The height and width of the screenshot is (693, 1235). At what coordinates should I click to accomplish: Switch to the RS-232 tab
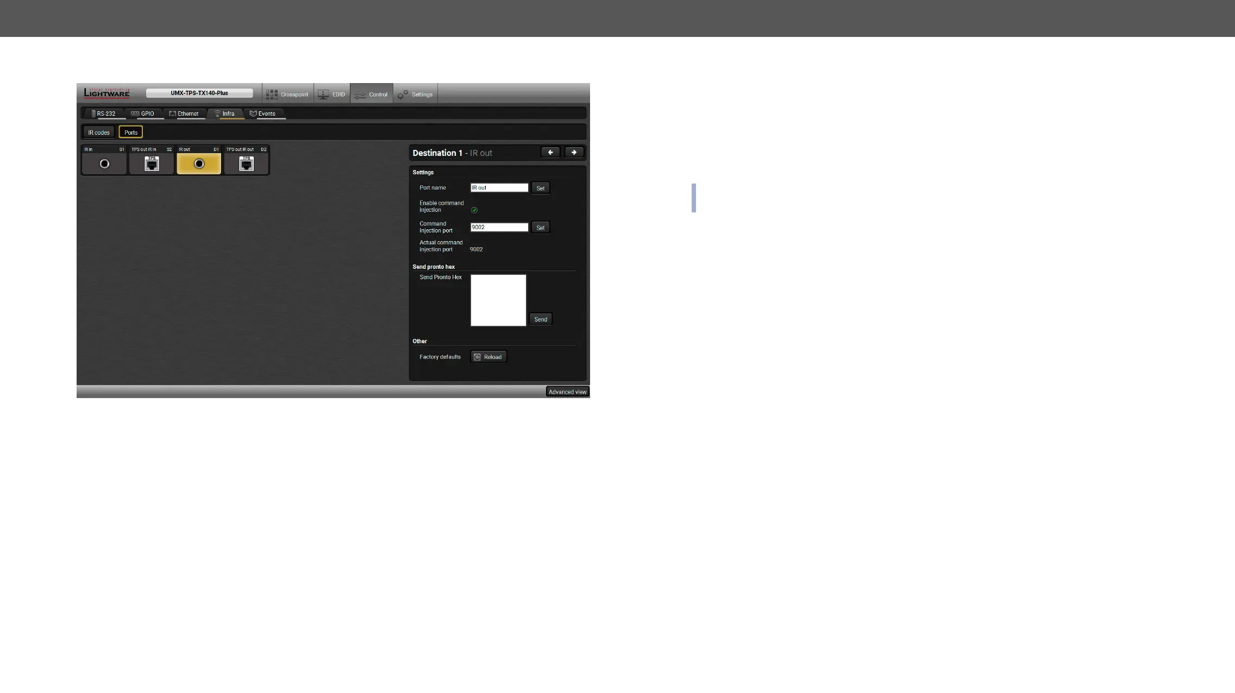[x=104, y=114]
